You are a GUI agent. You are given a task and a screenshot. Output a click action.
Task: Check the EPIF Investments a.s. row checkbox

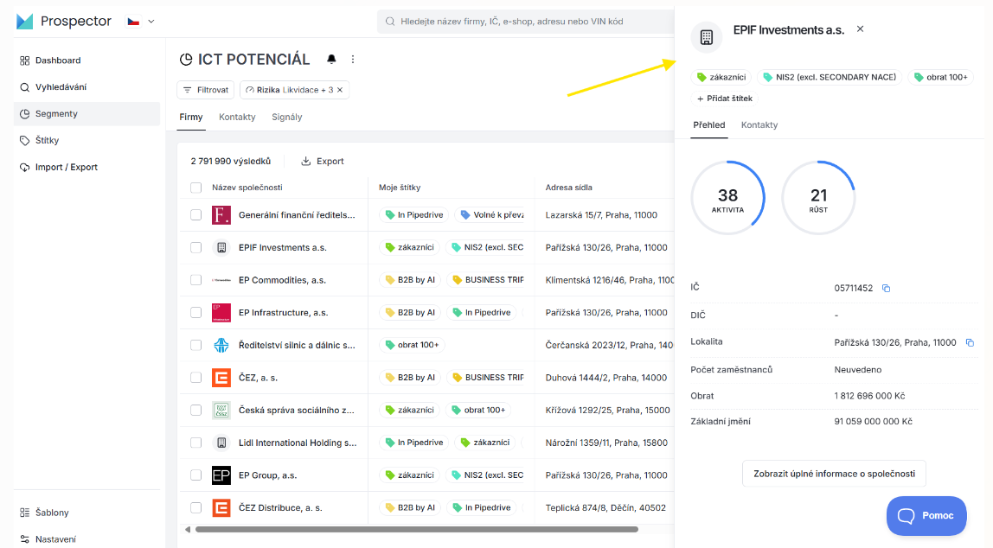point(196,247)
